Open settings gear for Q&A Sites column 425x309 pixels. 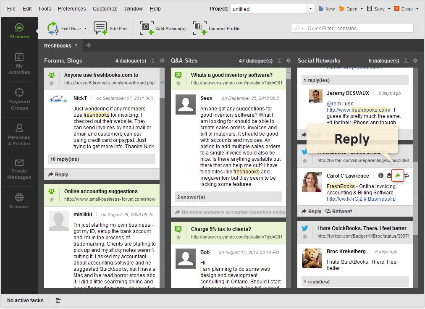coord(289,60)
